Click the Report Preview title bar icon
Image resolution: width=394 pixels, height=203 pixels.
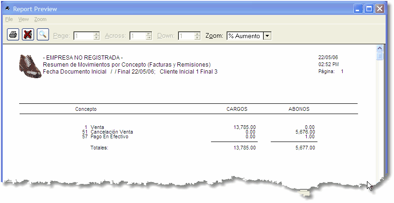tap(7, 9)
